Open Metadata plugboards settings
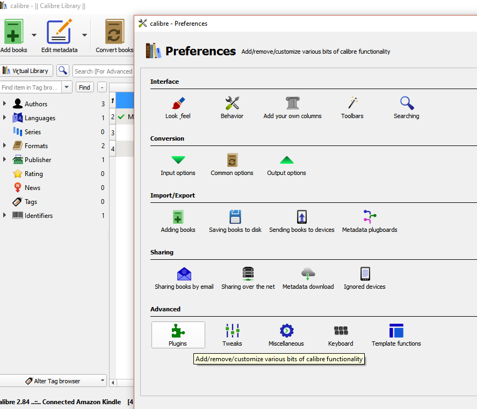 click(x=369, y=221)
